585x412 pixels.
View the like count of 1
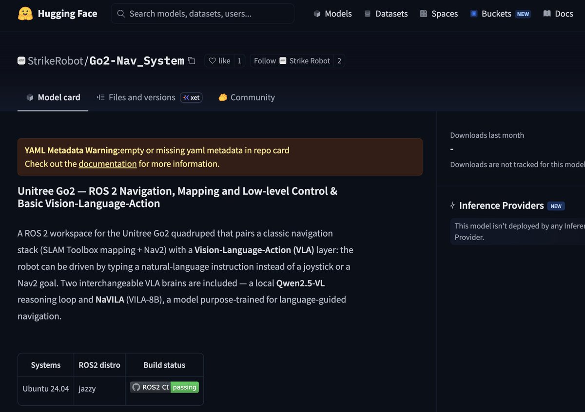[x=239, y=61]
